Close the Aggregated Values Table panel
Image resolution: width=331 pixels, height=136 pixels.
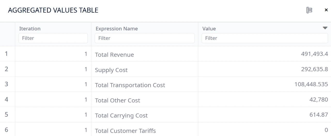pos(326,10)
